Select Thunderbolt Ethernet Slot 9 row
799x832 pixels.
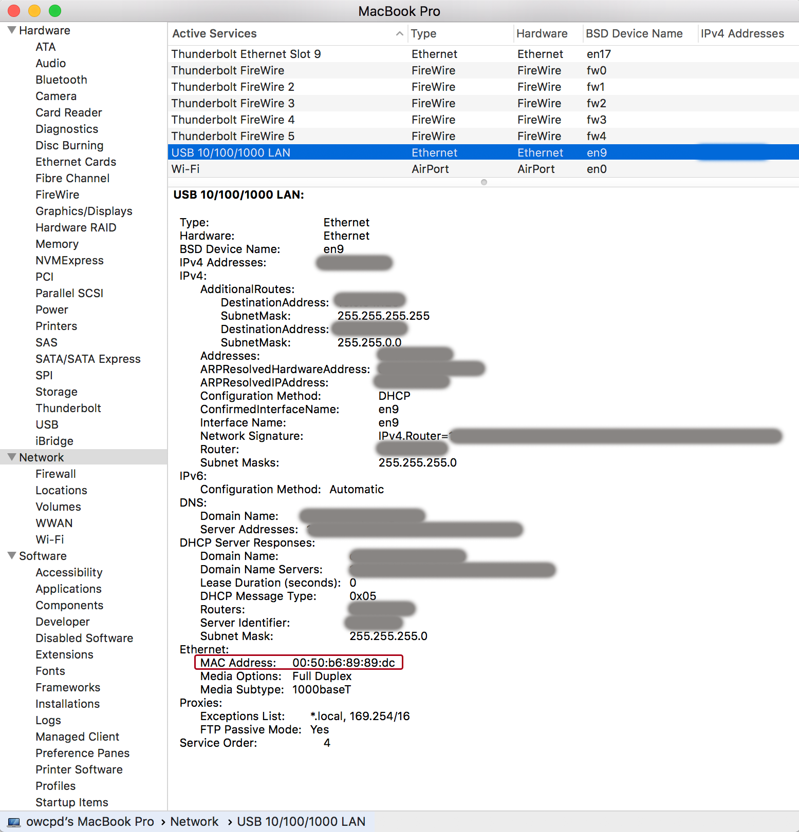click(x=483, y=54)
